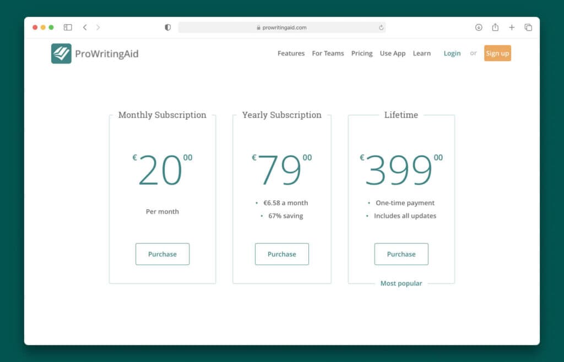Click the Login link
The width and height of the screenshot is (564, 362).
(452, 53)
